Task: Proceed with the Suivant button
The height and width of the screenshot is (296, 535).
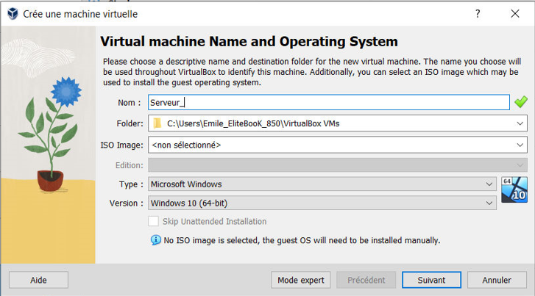Action: [x=431, y=280]
